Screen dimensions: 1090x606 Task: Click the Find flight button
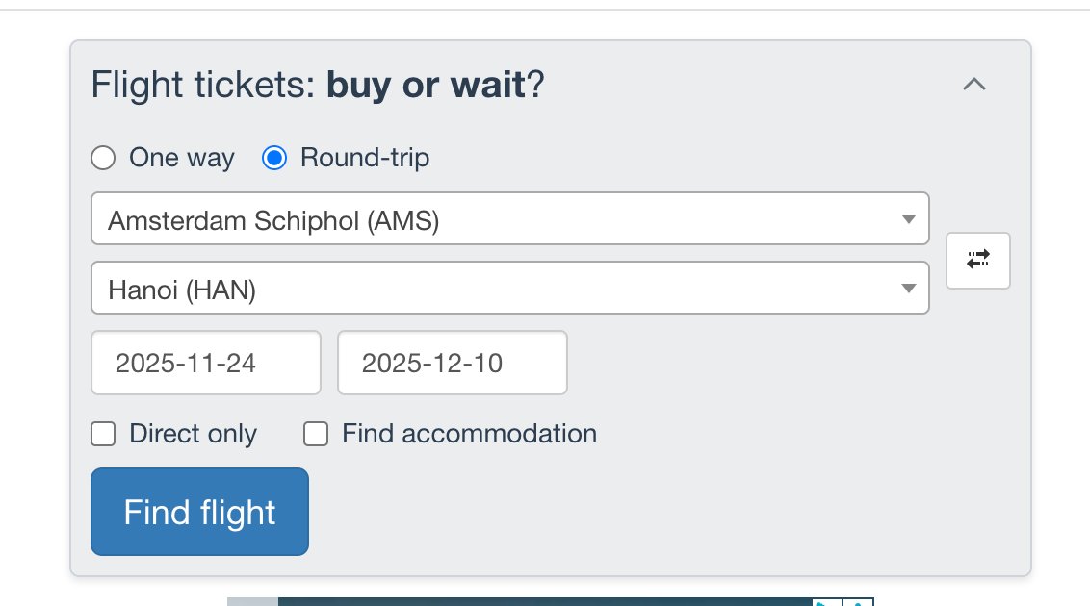click(x=199, y=512)
